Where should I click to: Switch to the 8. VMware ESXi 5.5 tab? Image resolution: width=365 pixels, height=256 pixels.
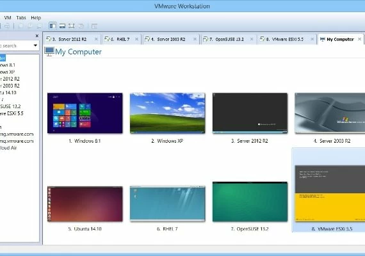[x=288, y=39]
